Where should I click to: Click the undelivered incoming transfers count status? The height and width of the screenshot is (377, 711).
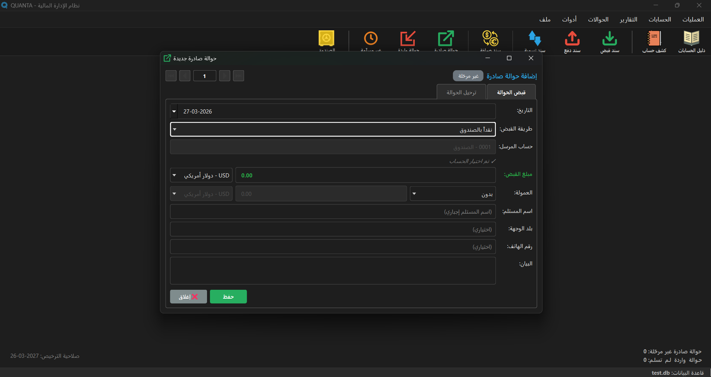click(x=672, y=360)
